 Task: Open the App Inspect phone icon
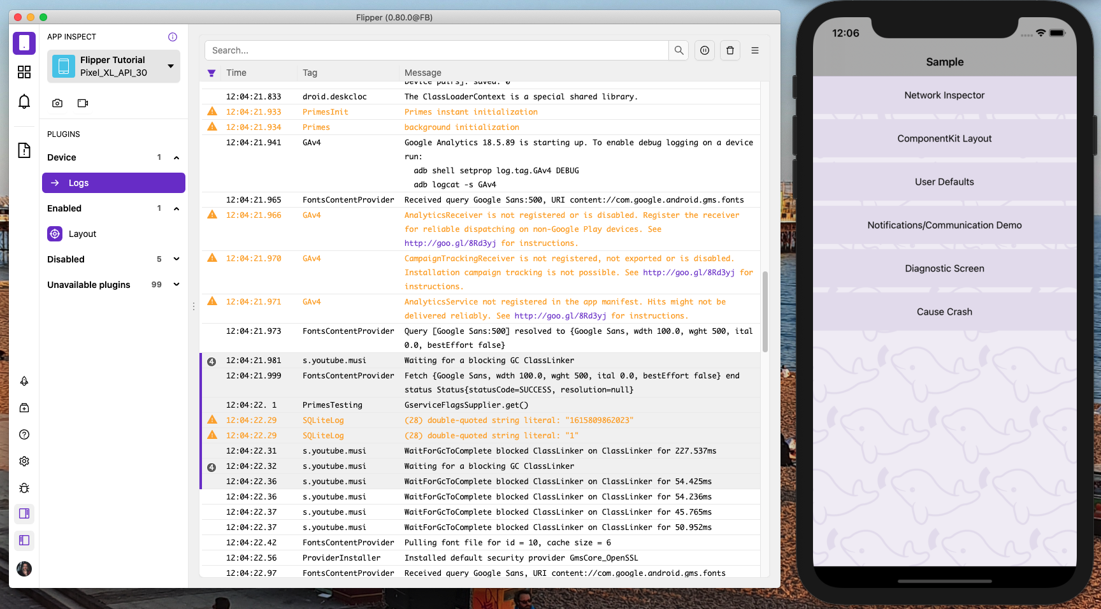pyautogui.click(x=24, y=43)
